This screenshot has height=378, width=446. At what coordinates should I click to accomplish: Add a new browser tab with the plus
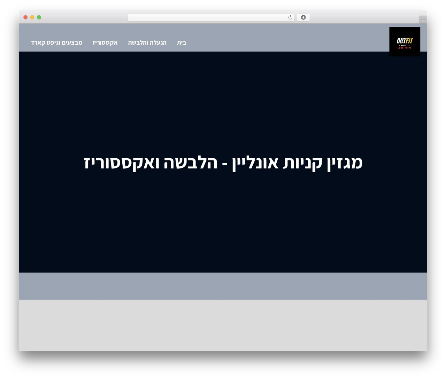423,20
